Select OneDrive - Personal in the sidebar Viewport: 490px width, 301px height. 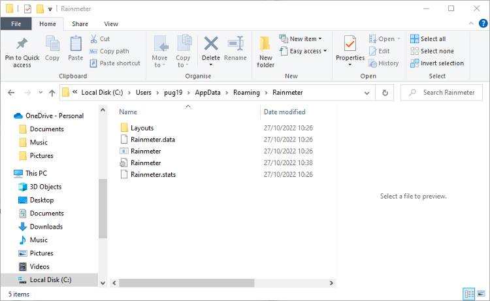pyautogui.click(x=54, y=116)
